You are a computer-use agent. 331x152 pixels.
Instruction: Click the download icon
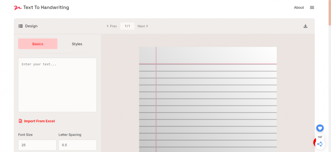point(305,26)
